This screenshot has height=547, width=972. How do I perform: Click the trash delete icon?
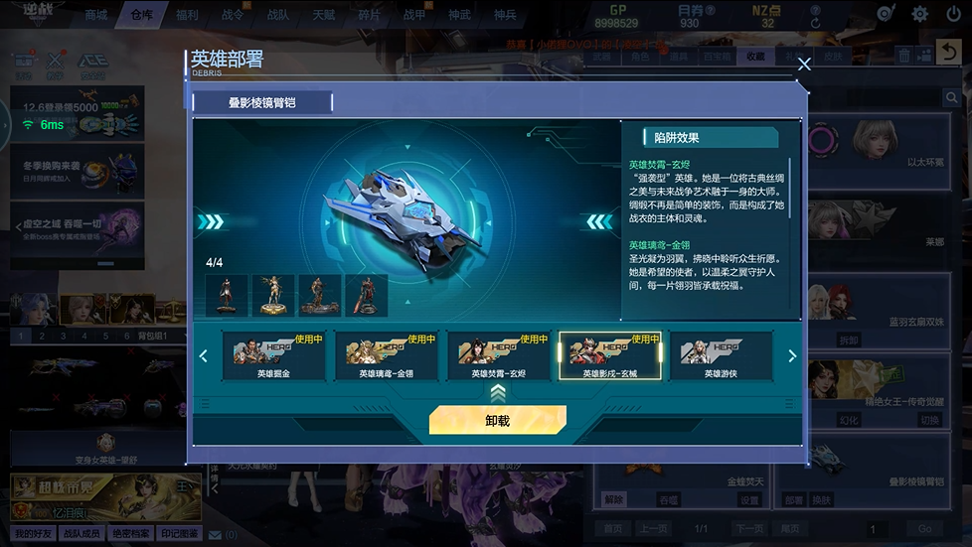904,56
